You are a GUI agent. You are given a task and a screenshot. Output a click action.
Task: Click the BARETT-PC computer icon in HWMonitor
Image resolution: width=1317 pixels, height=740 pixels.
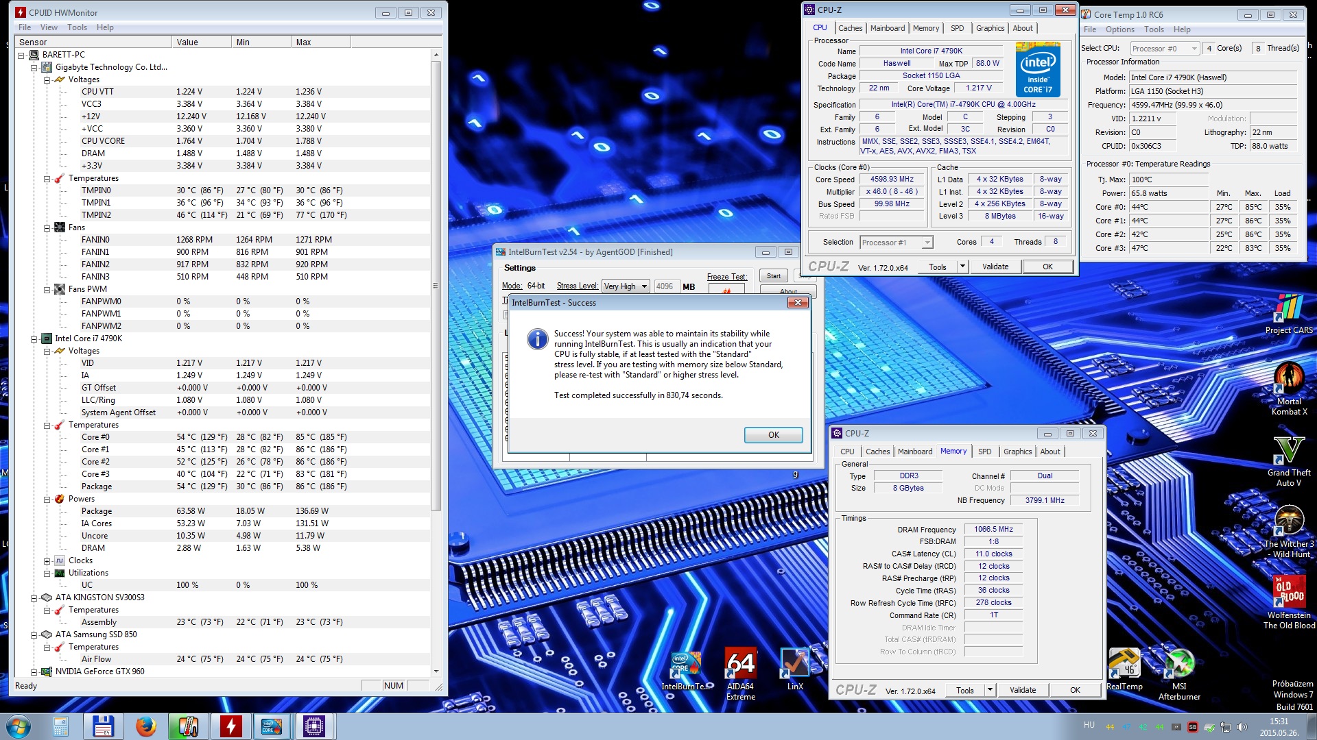pos(34,55)
